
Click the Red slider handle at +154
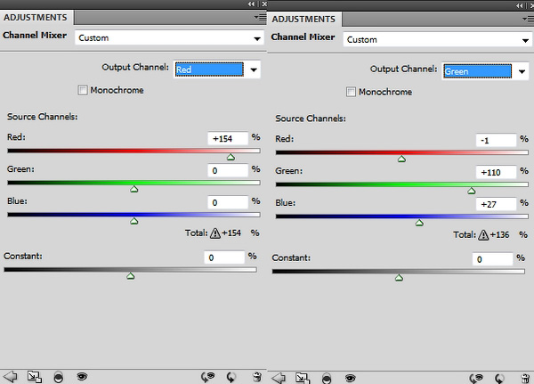pyautogui.click(x=231, y=157)
